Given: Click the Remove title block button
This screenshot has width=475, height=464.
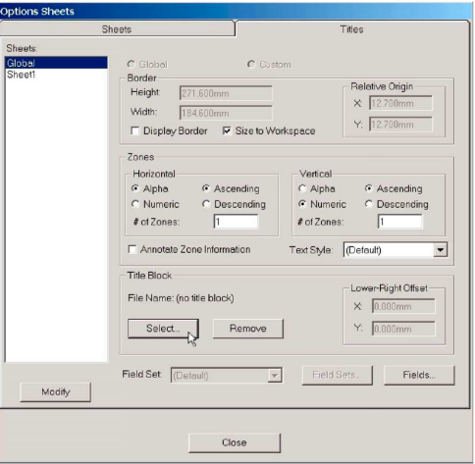Looking at the screenshot, I should pyautogui.click(x=248, y=329).
